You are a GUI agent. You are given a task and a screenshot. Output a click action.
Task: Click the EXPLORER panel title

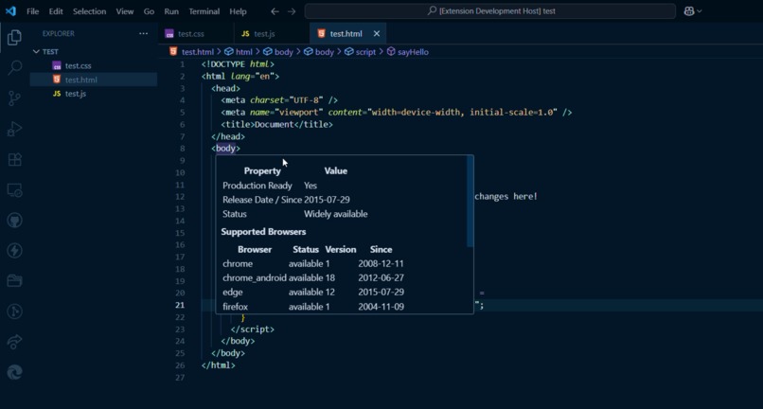point(59,33)
